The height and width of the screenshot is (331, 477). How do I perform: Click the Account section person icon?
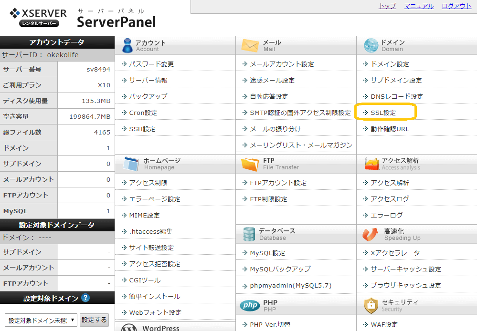click(x=127, y=46)
